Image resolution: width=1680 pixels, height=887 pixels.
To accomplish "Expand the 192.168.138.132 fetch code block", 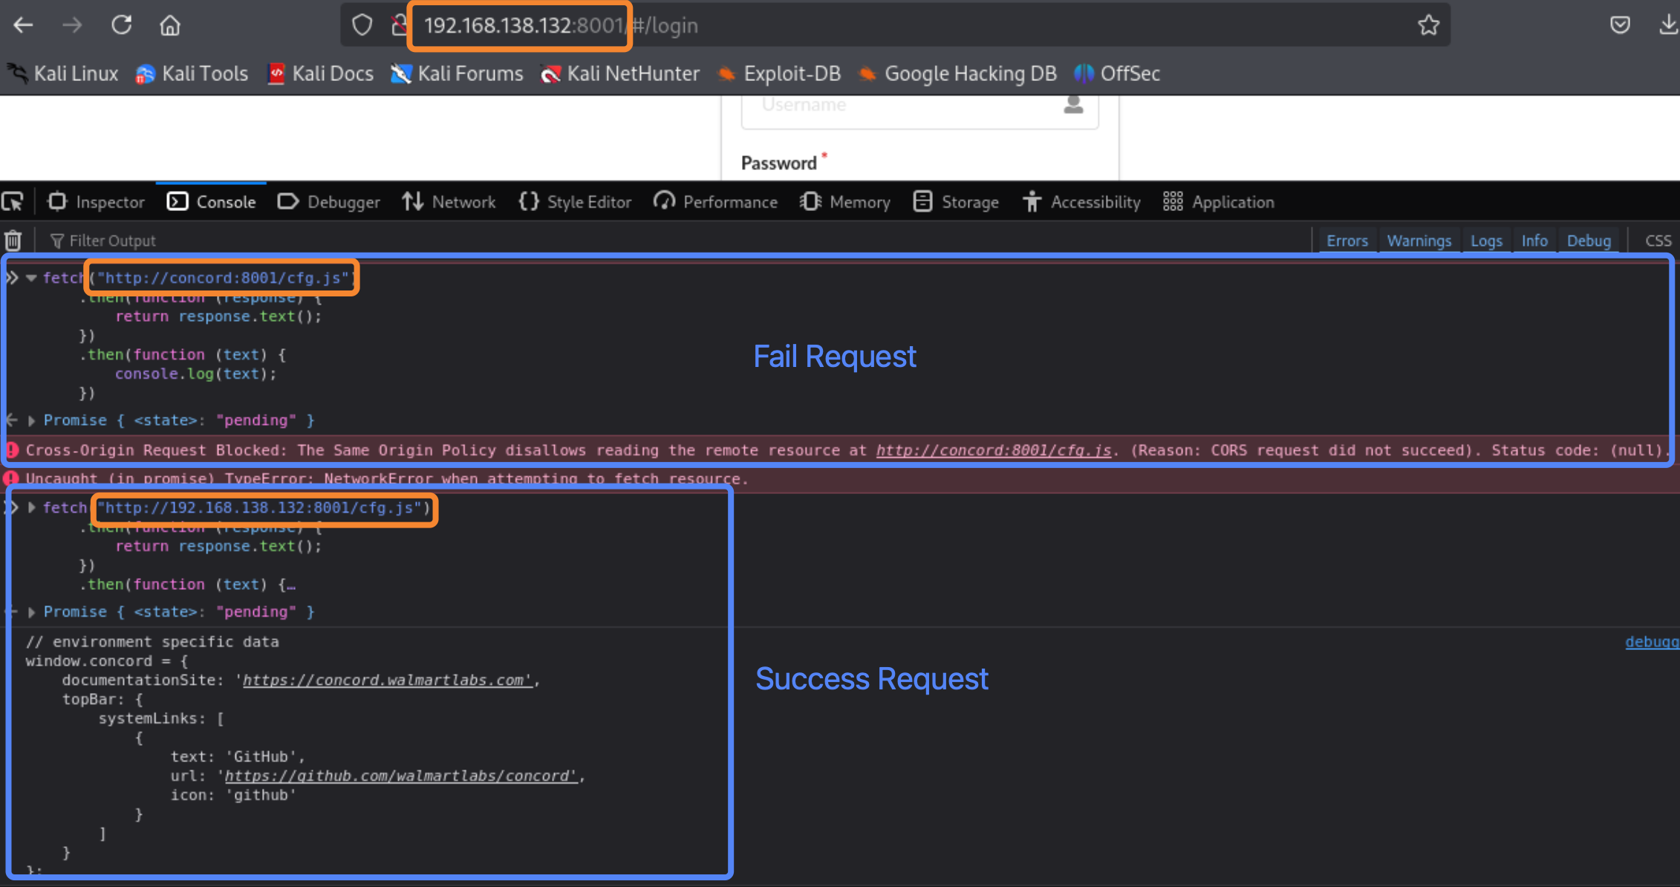I will [31, 507].
